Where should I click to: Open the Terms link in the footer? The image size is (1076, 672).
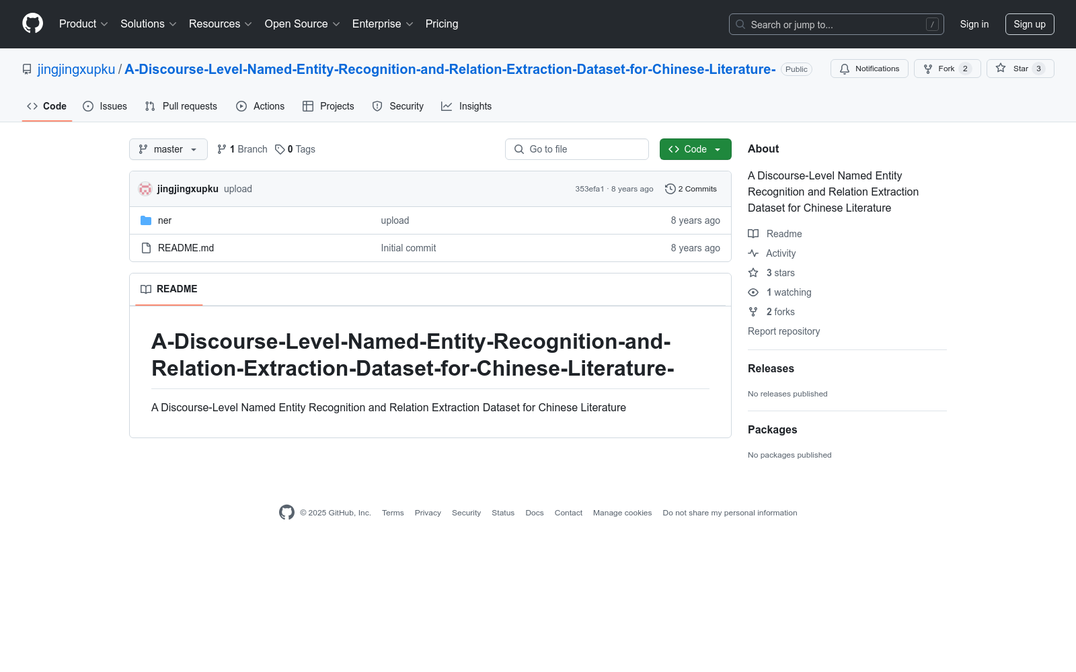pyautogui.click(x=393, y=513)
